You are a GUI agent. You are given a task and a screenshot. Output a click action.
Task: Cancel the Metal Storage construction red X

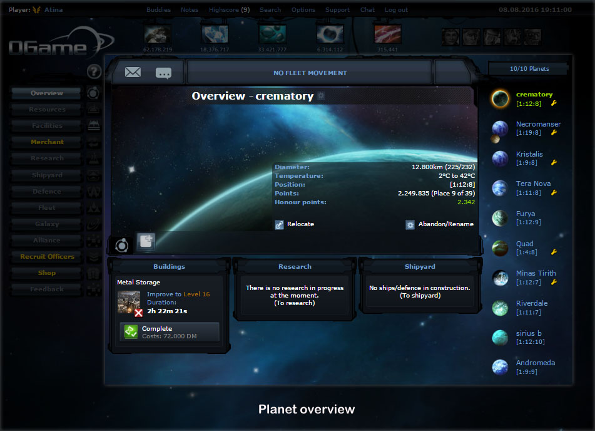pyautogui.click(x=138, y=313)
